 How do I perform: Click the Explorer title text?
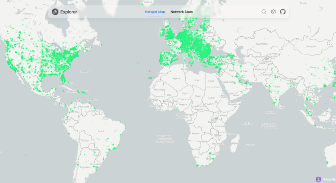69,12
